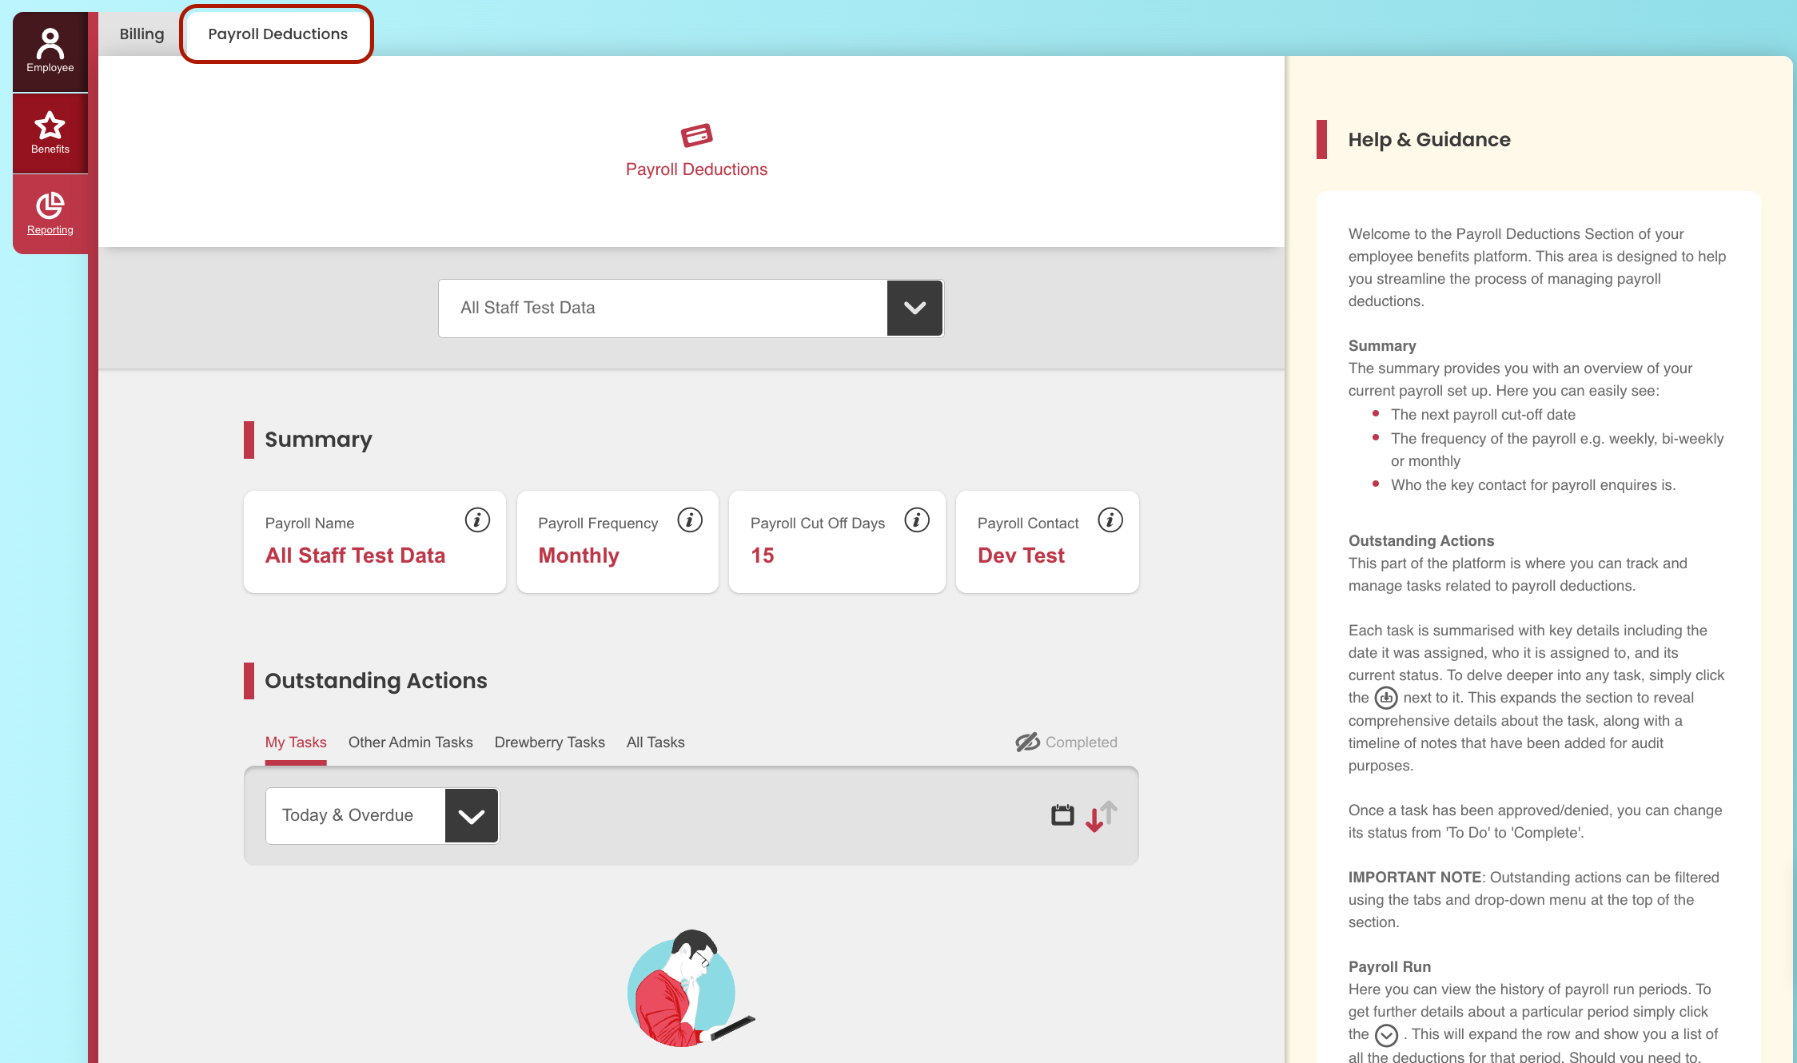
Task: Click the My Tasks tab
Action: point(296,742)
